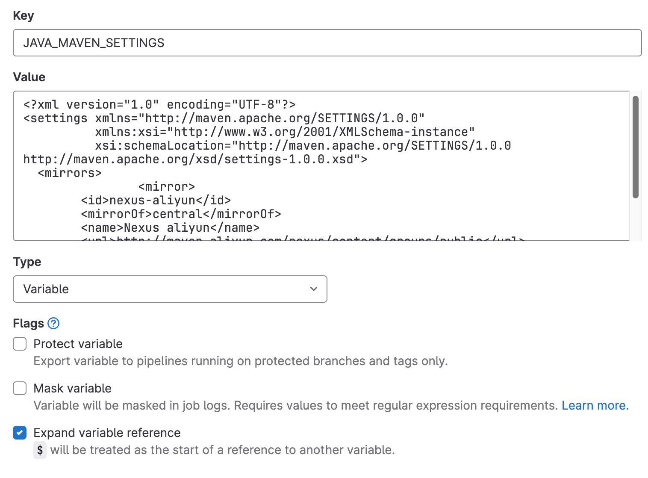The height and width of the screenshot is (478, 648).
Task: Focus the Key field containing JAVA_MAVEN_SETTINGS
Action: point(327,43)
